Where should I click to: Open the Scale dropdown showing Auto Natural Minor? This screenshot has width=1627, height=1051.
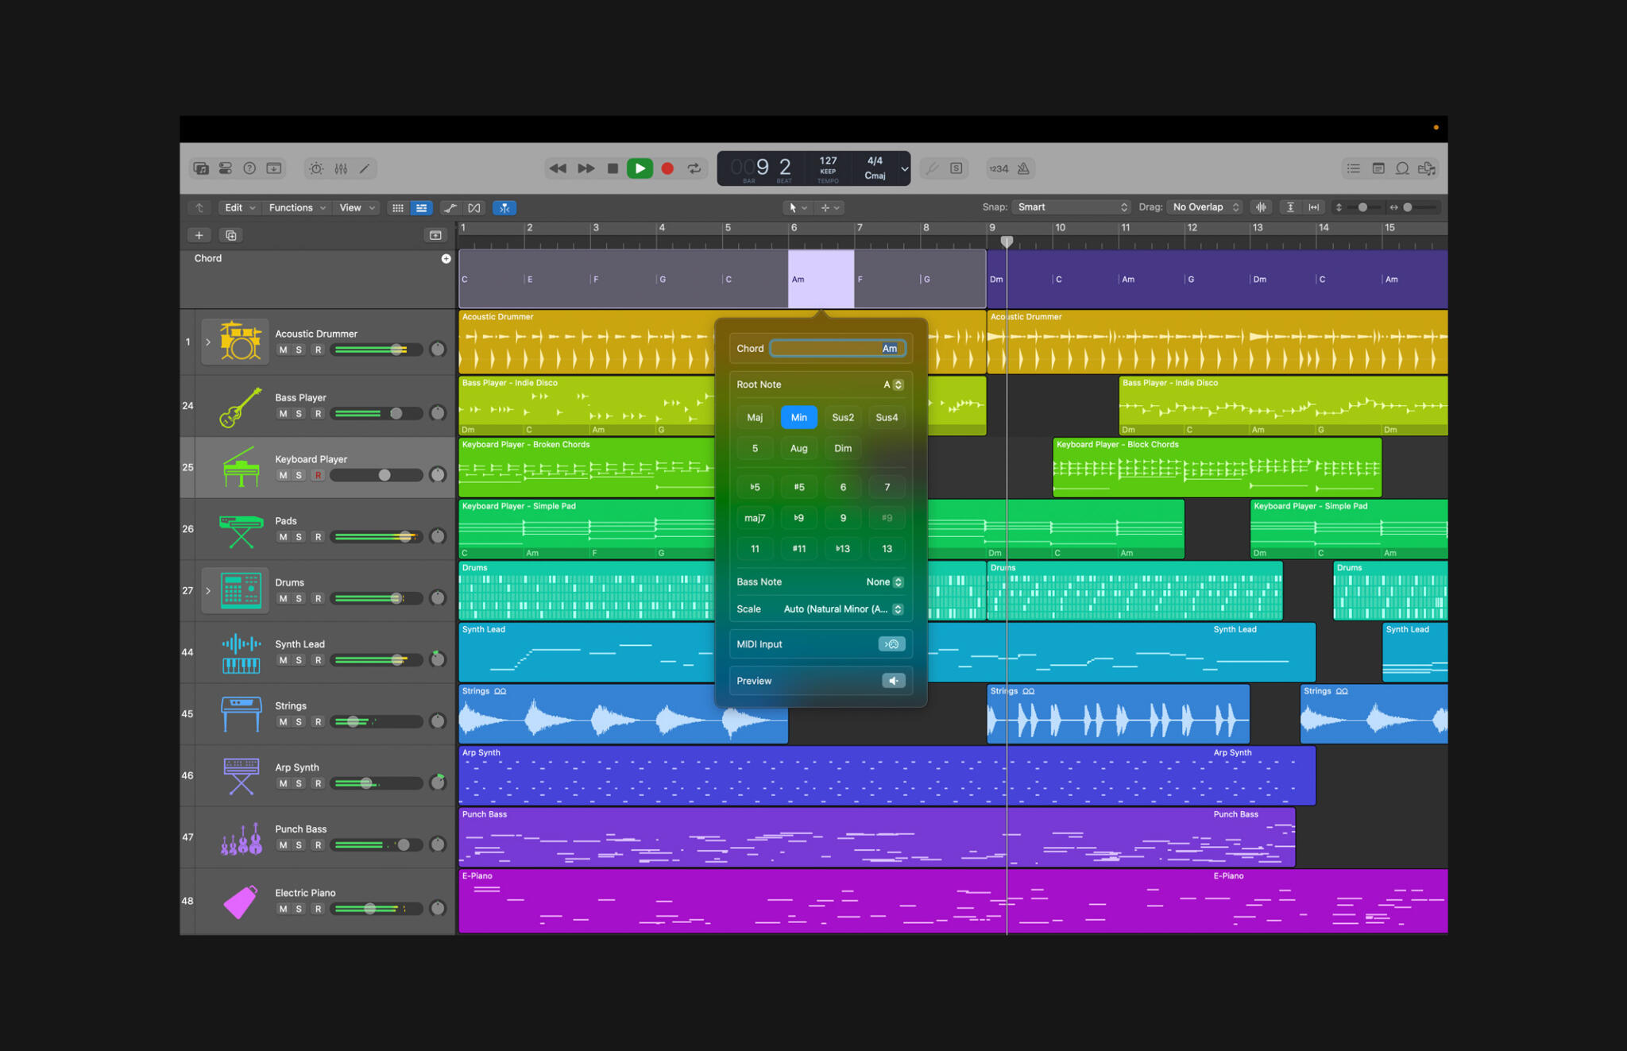842,609
